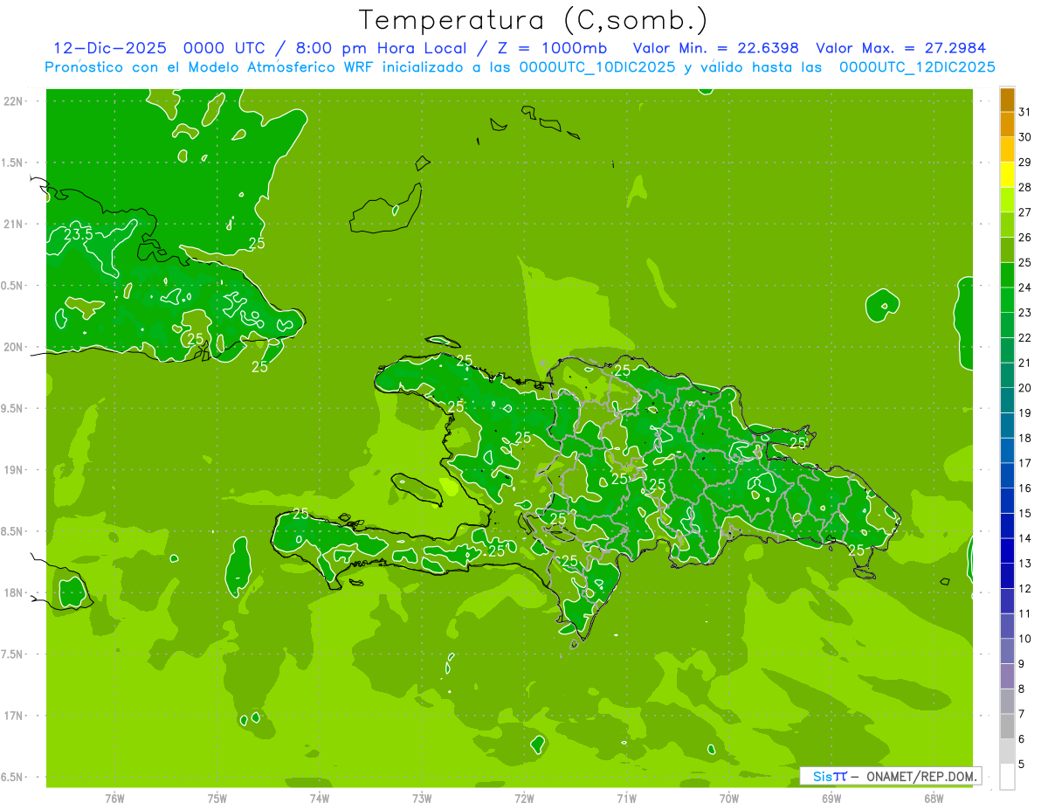Image resolution: width=1048 pixels, height=810 pixels.
Task: Select 'Valor Min. = 22.6398' text
Action: pyautogui.click(x=717, y=48)
